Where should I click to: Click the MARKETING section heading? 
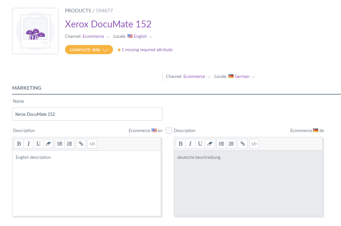click(27, 88)
